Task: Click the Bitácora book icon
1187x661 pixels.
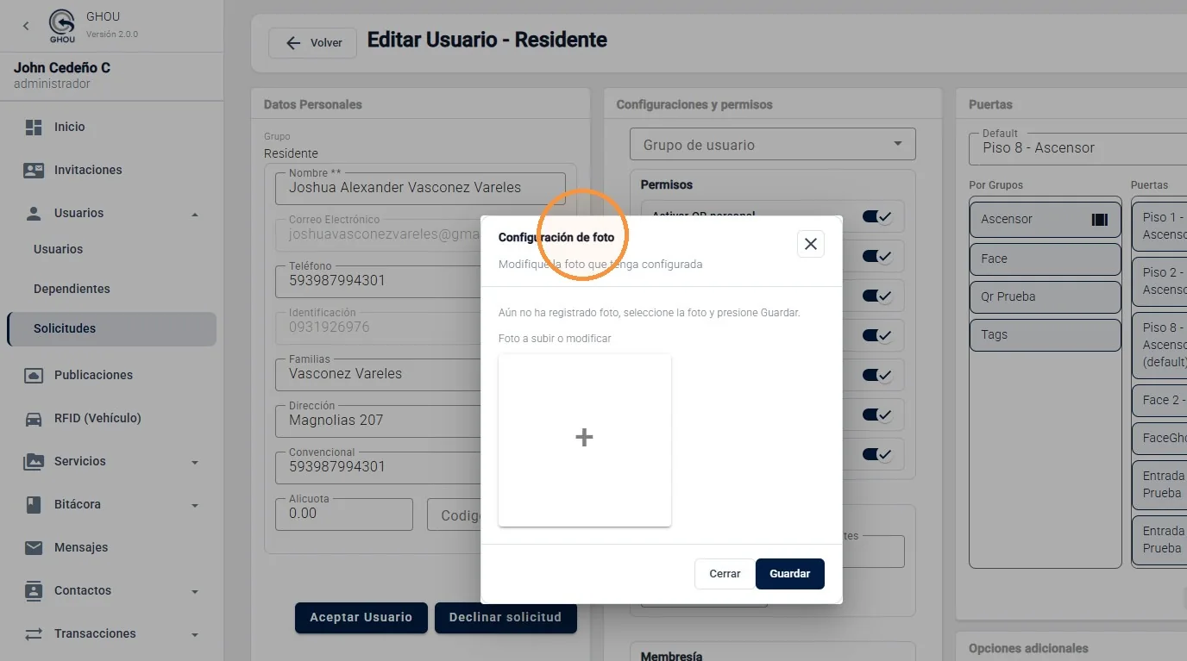Action: click(34, 505)
